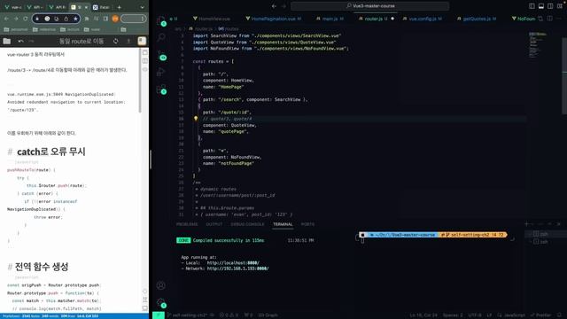Switch to HomeView.vue editor tab
Viewport: 567px width, 319px height.
[212, 19]
